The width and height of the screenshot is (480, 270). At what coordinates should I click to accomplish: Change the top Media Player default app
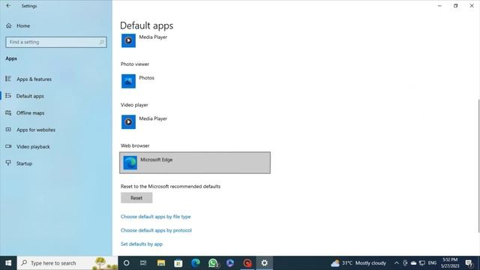pyautogui.click(x=195, y=40)
